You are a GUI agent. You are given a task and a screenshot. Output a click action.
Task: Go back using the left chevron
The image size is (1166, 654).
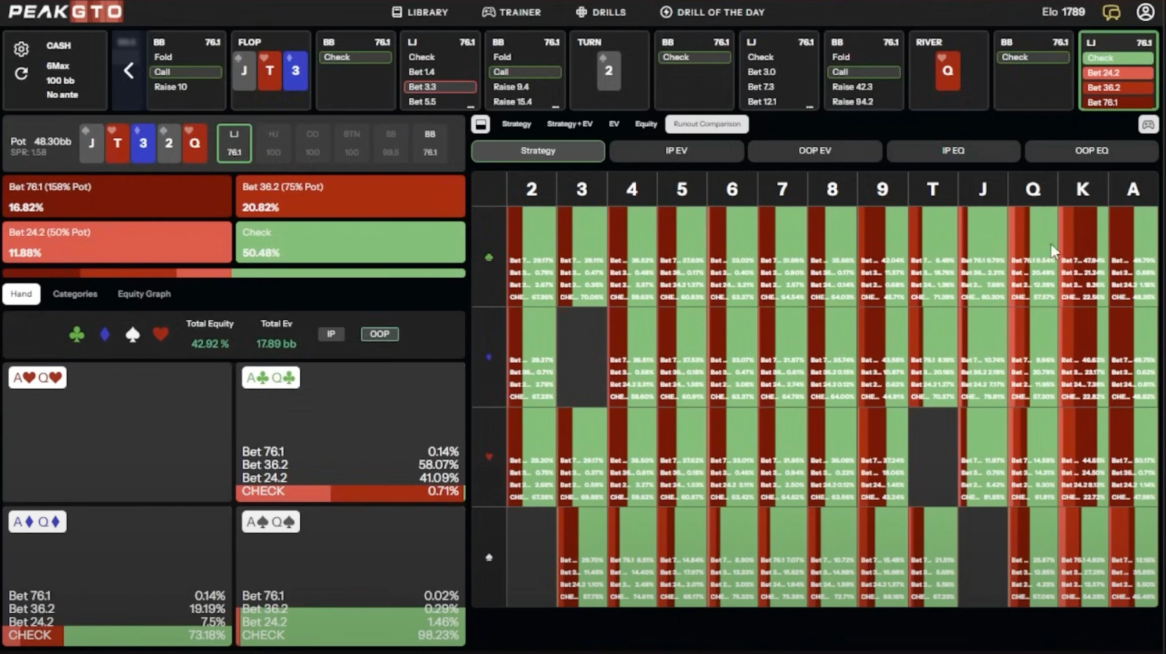pyautogui.click(x=128, y=70)
